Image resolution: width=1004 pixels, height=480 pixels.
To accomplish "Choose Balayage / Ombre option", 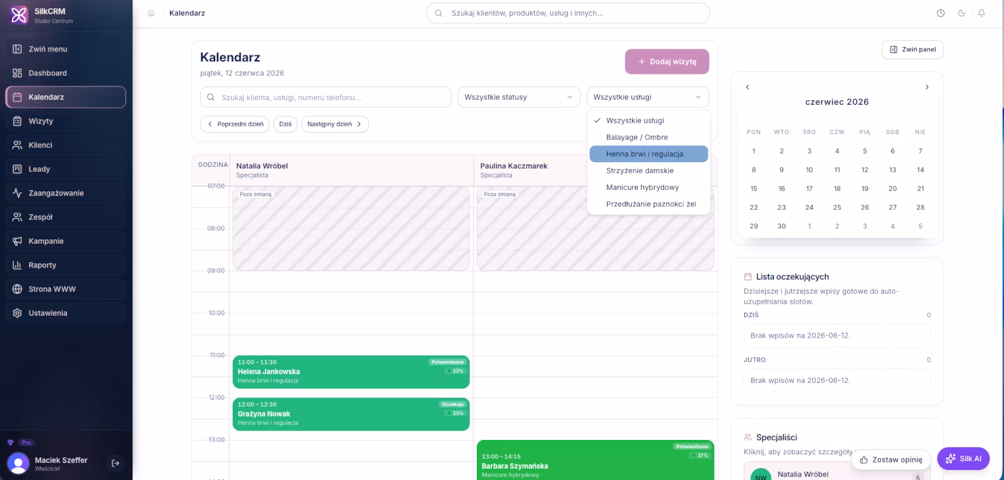I will point(649,137).
